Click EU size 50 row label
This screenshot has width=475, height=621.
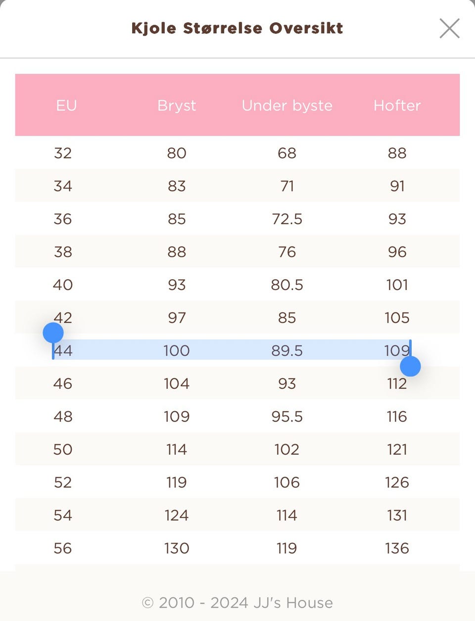point(63,449)
